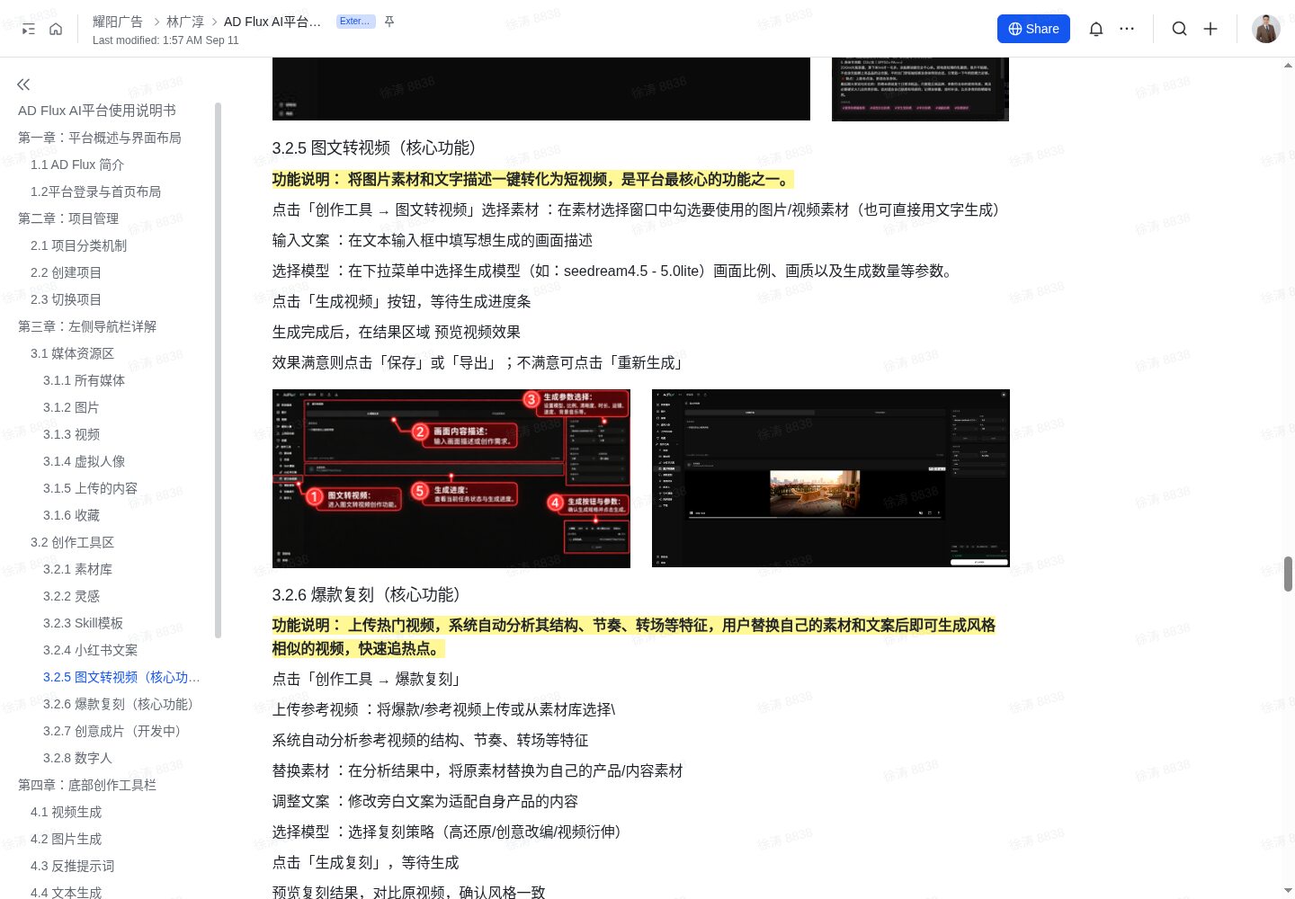
Task: Click text 生成完成后，在结果区域 预览视频效果
Action: 397,332
